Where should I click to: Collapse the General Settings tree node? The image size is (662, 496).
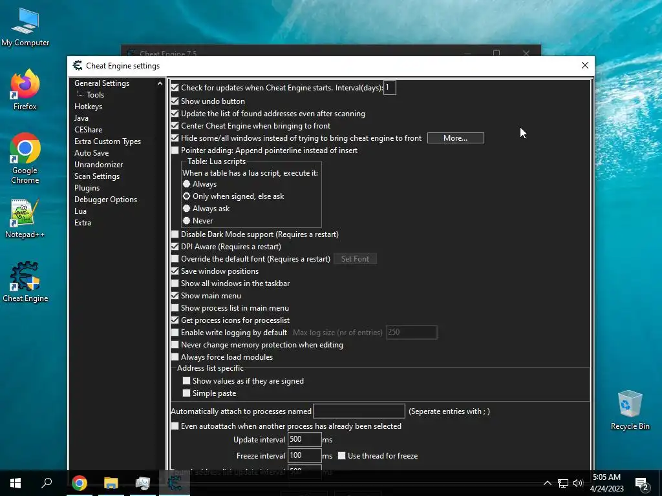pyautogui.click(x=160, y=83)
